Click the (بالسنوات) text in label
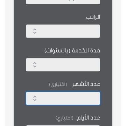 click(58, 51)
